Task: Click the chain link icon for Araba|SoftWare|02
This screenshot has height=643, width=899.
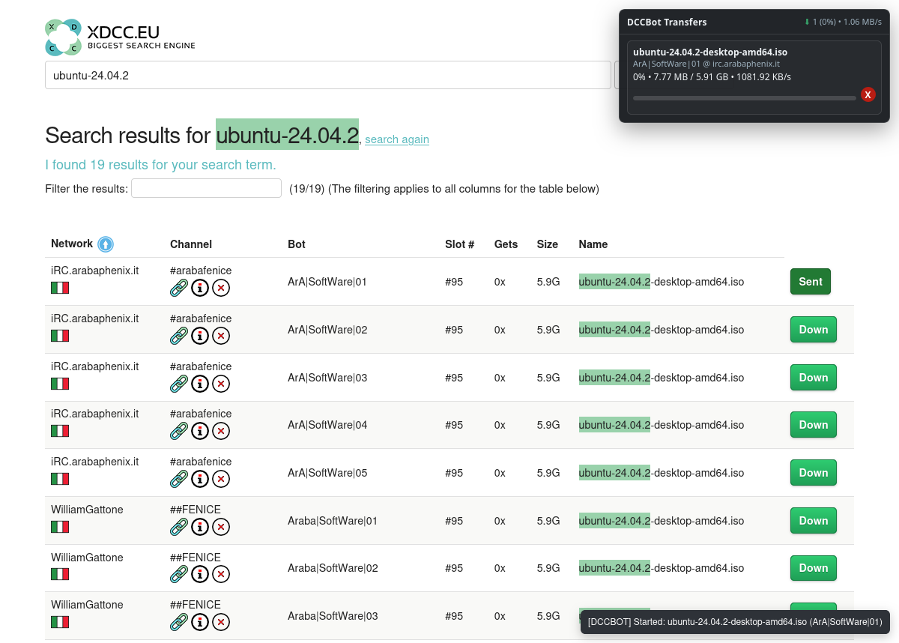Action: pos(179,574)
